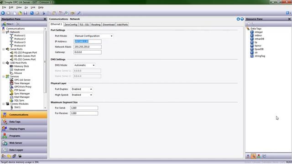Collapse the Comms Modules tree node
The height and width of the screenshot is (164, 292).
(4, 104)
